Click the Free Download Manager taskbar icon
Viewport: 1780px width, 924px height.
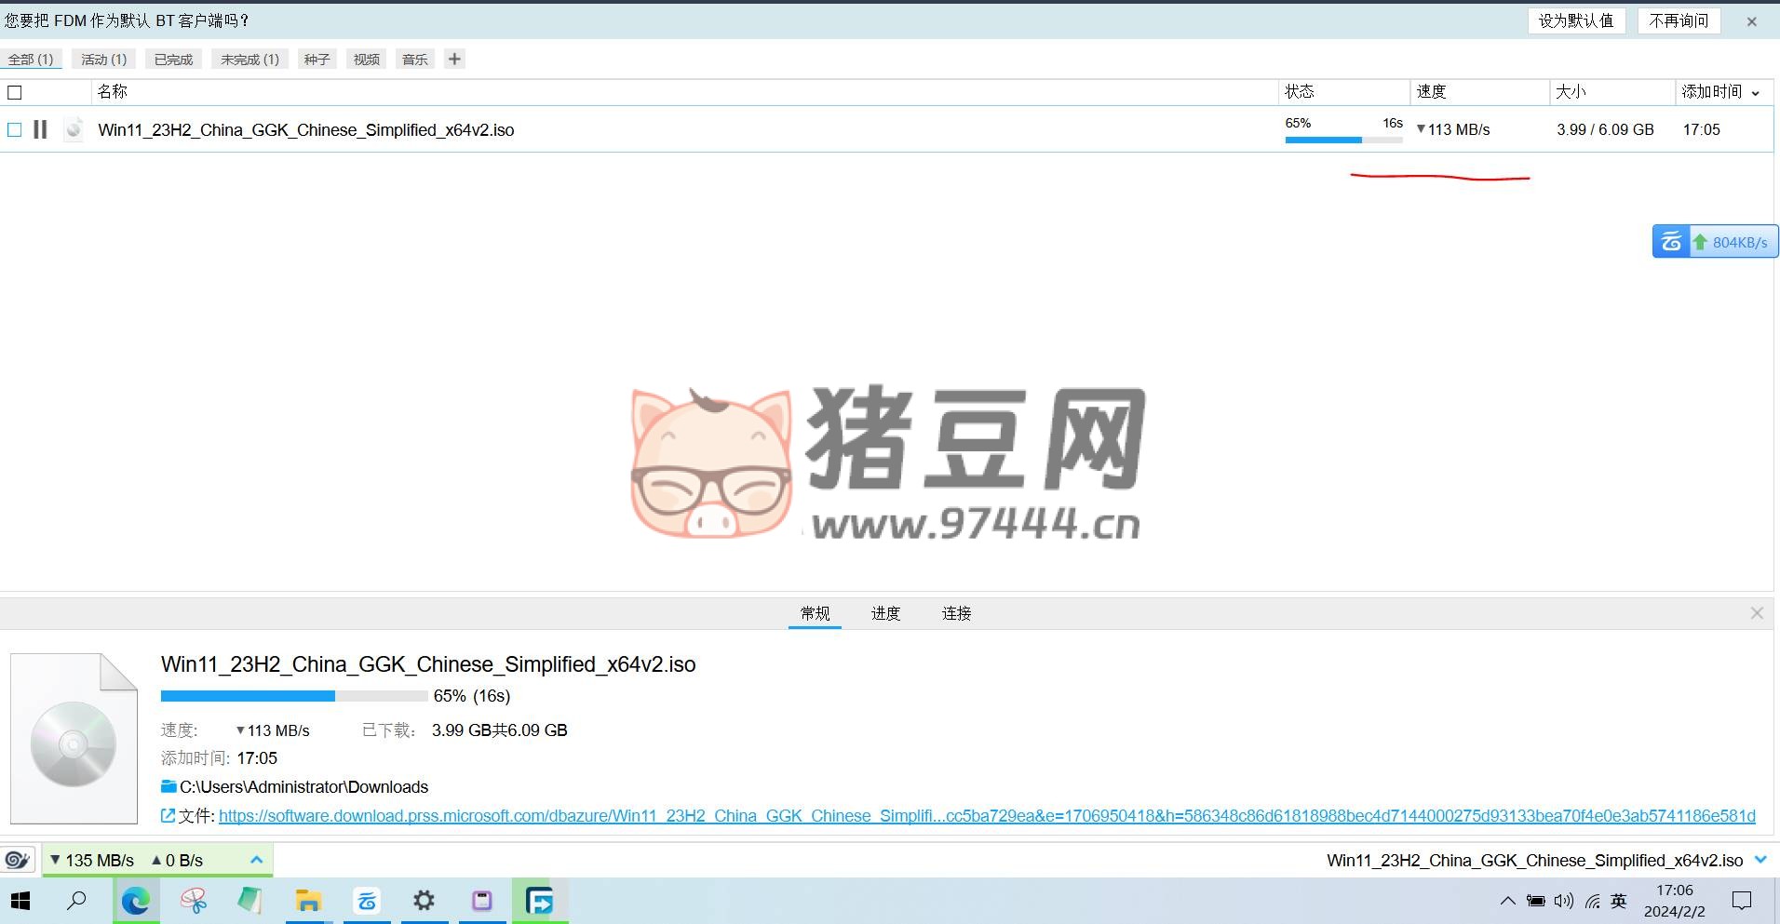[x=539, y=901]
